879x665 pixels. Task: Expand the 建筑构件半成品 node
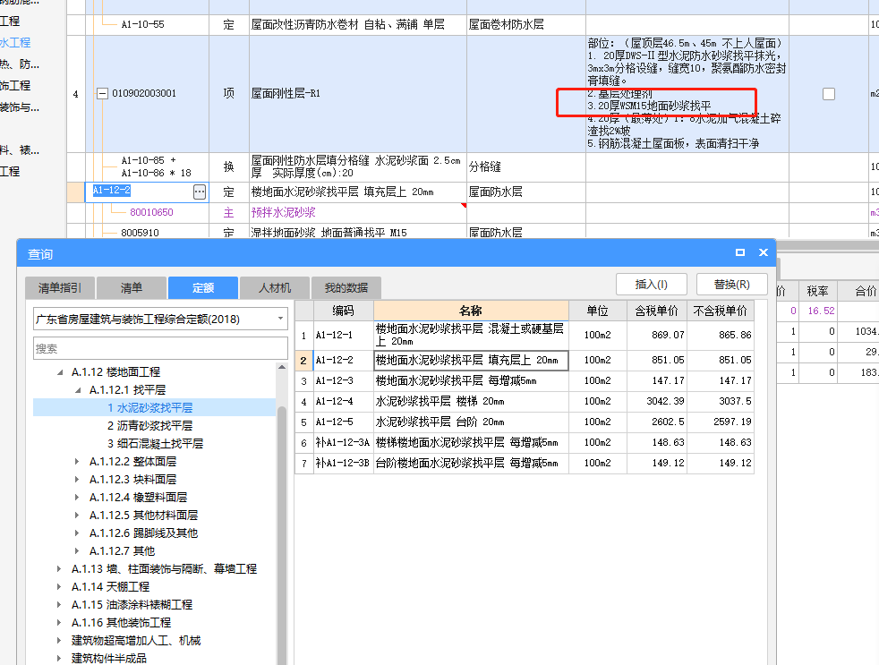pos(59,658)
